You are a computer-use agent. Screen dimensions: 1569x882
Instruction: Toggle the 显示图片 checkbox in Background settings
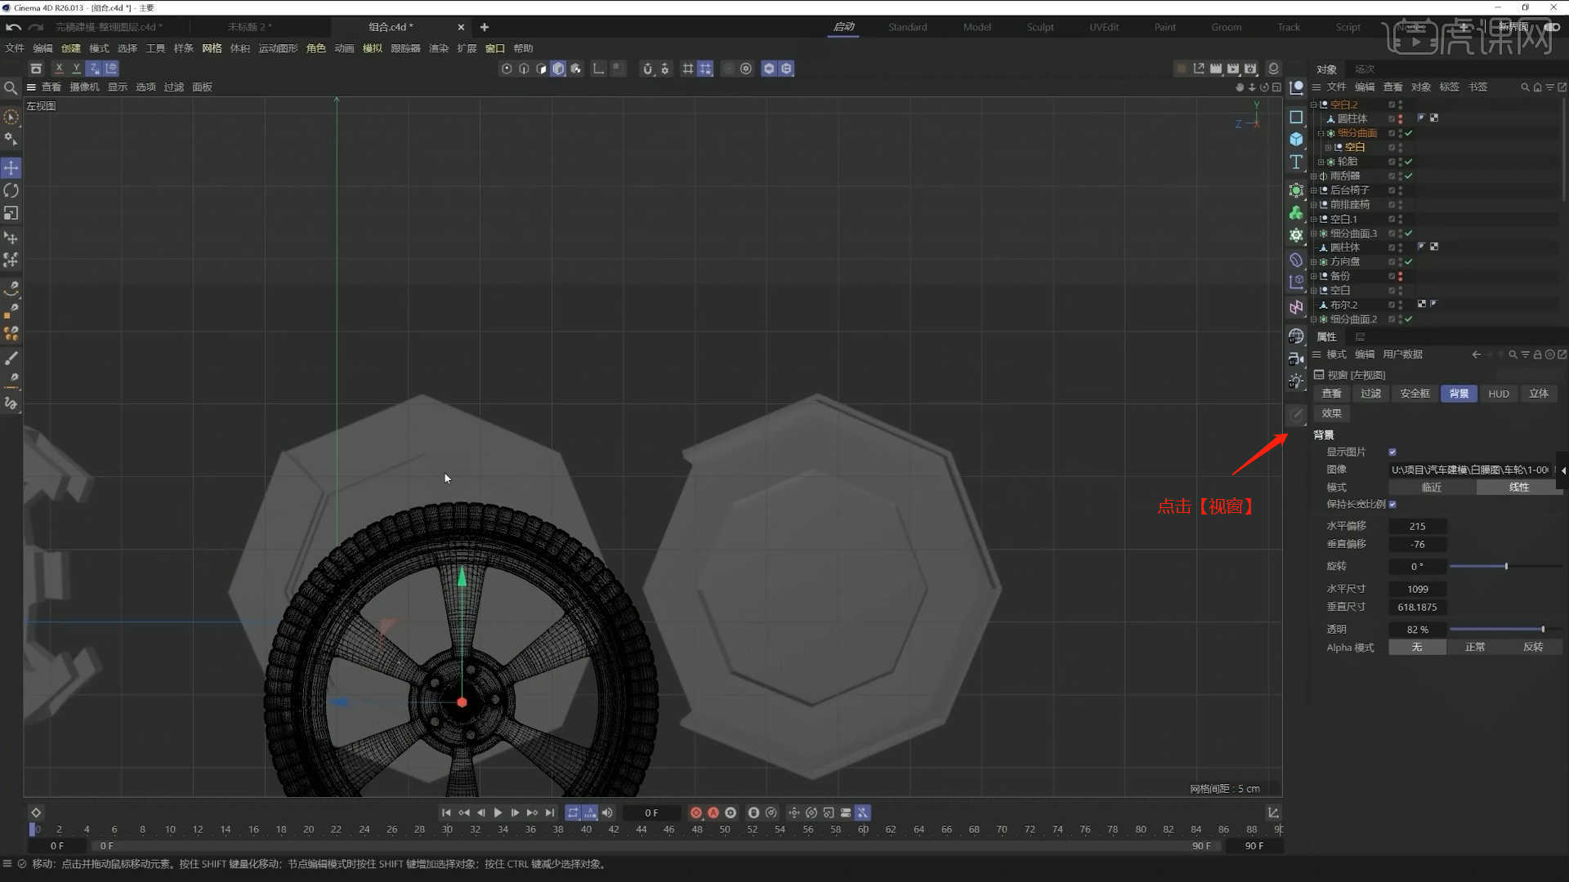click(1393, 451)
